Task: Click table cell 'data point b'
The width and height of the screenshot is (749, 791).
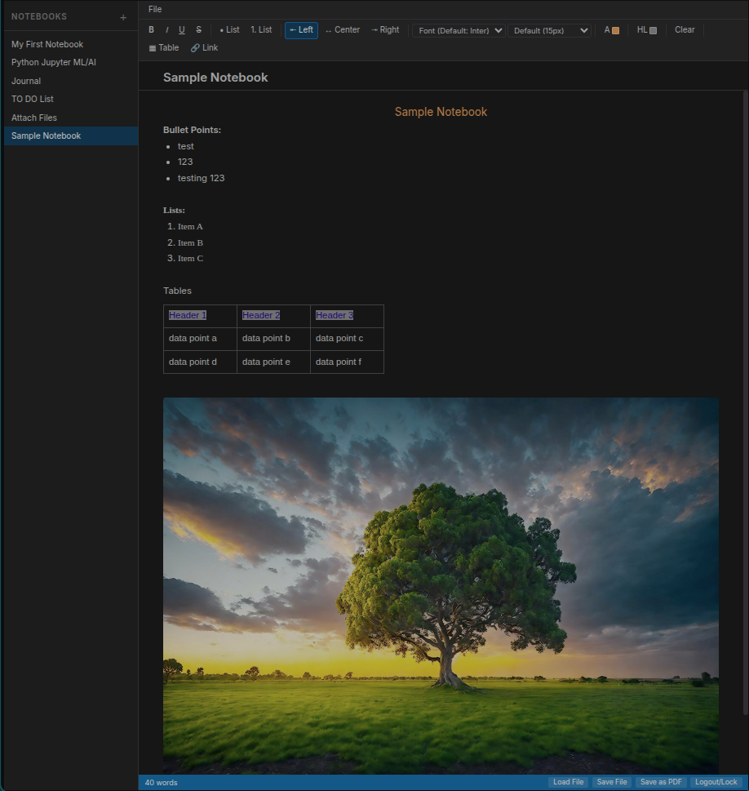Action: tap(273, 339)
